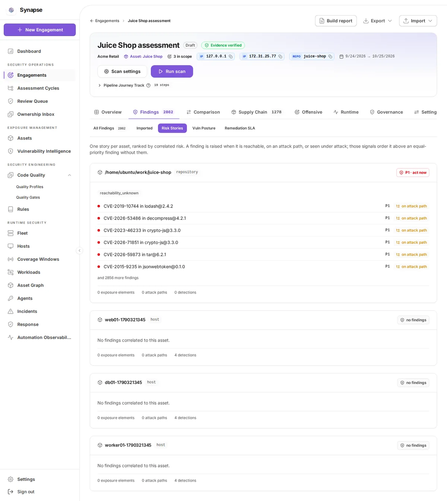
Task: Switch to the Supply Chain tab
Action: (x=256, y=112)
